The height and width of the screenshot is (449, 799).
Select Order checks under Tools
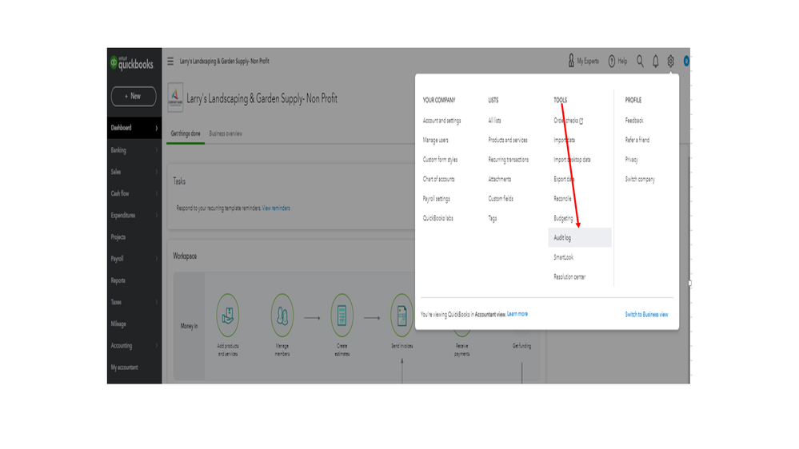point(569,121)
